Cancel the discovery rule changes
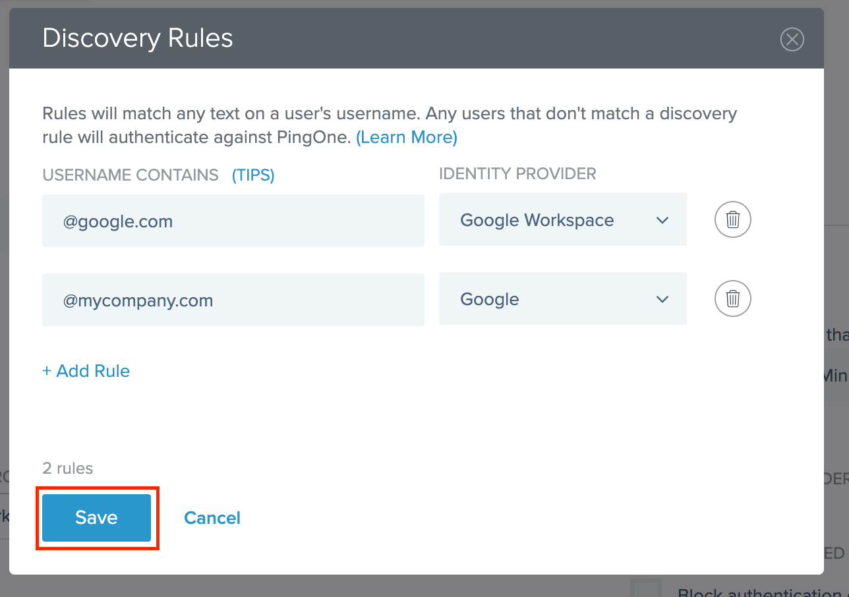Viewport: 849px width, 597px height. pos(212,518)
